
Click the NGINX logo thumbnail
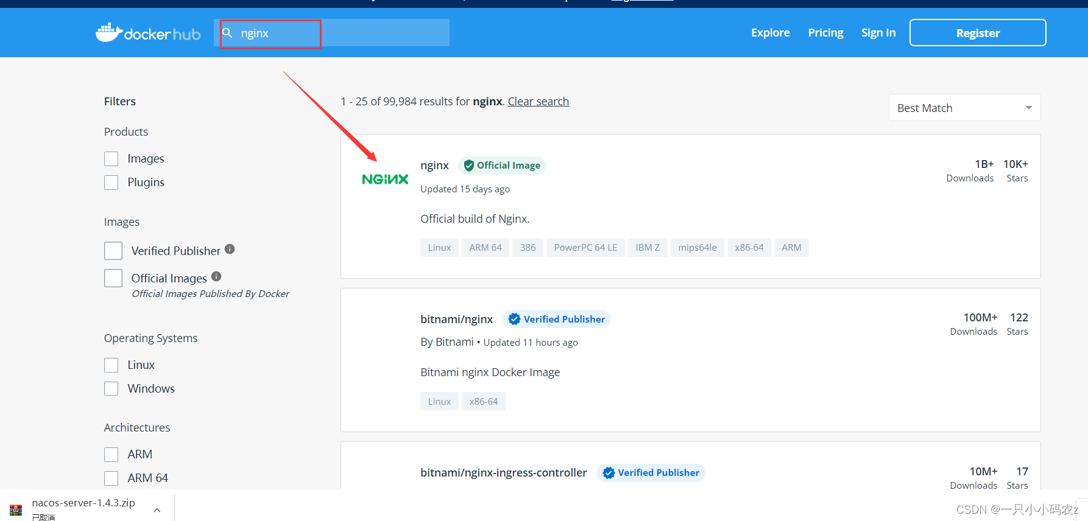385,179
